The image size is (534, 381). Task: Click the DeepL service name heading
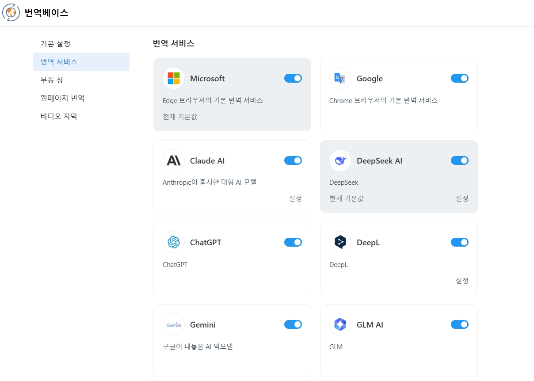coord(368,243)
